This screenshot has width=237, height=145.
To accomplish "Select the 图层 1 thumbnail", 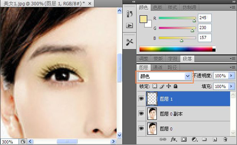I will 152,99.
